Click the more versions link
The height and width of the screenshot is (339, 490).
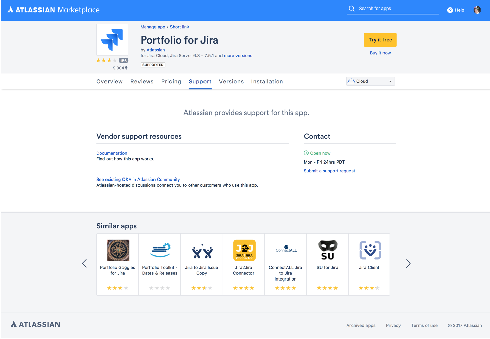tap(238, 56)
